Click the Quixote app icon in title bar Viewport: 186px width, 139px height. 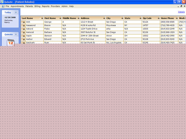click(2, 2)
